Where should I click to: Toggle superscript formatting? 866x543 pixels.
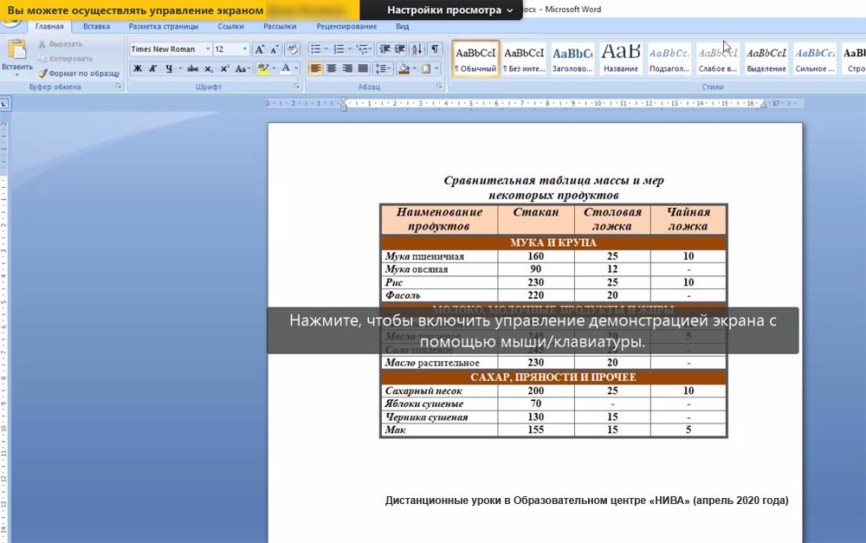tap(224, 68)
